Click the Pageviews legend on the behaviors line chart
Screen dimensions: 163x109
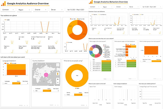[94, 14]
